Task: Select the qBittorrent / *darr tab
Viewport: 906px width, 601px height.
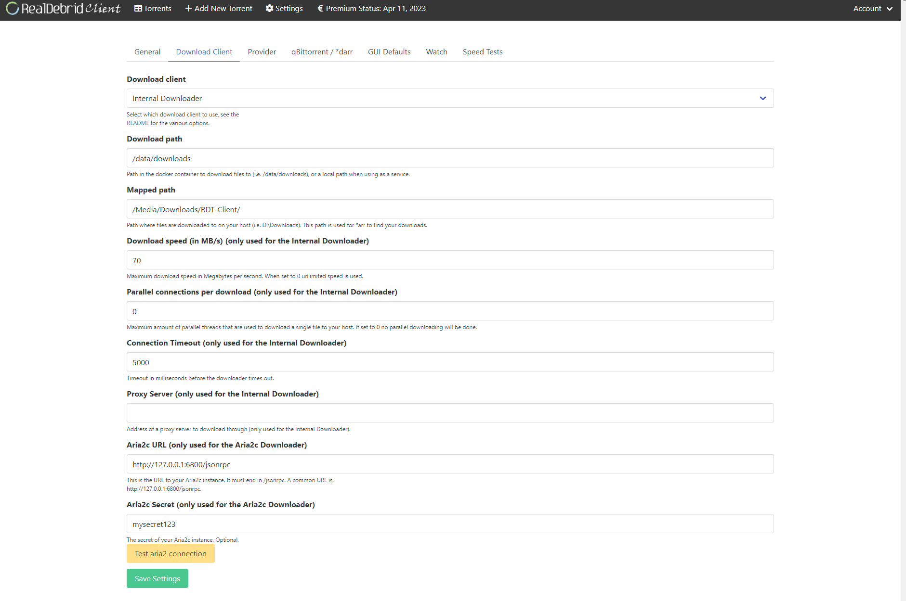Action: point(322,51)
